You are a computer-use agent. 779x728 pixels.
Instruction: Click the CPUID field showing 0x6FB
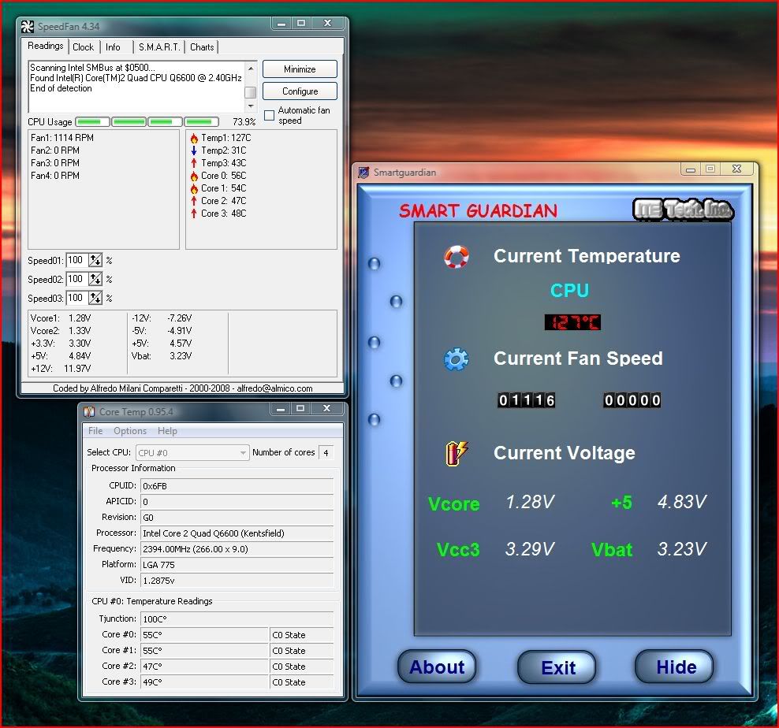pos(237,485)
